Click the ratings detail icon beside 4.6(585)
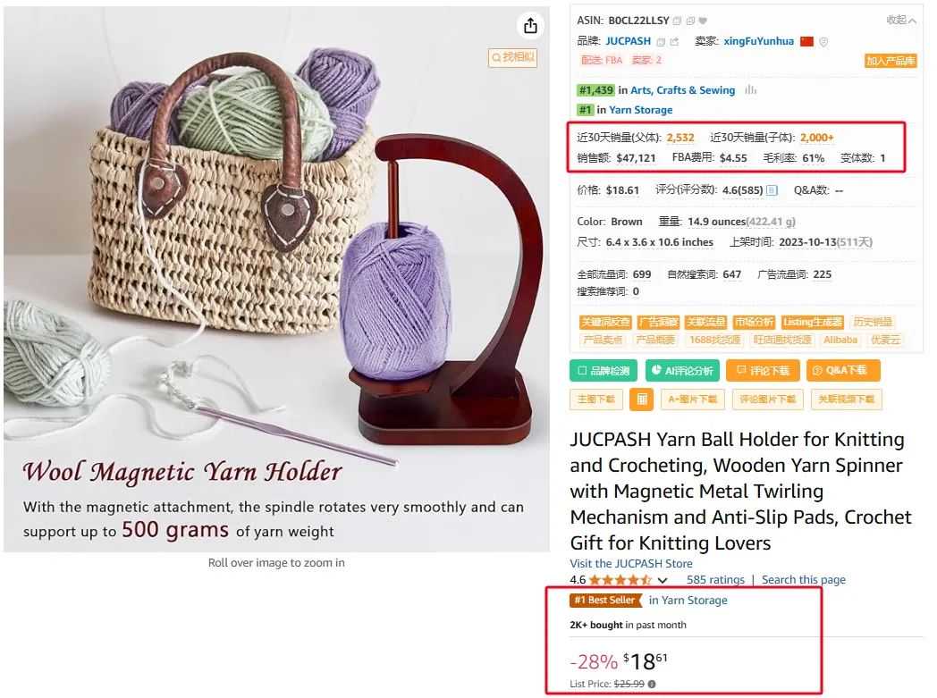 click(x=772, y=190)
